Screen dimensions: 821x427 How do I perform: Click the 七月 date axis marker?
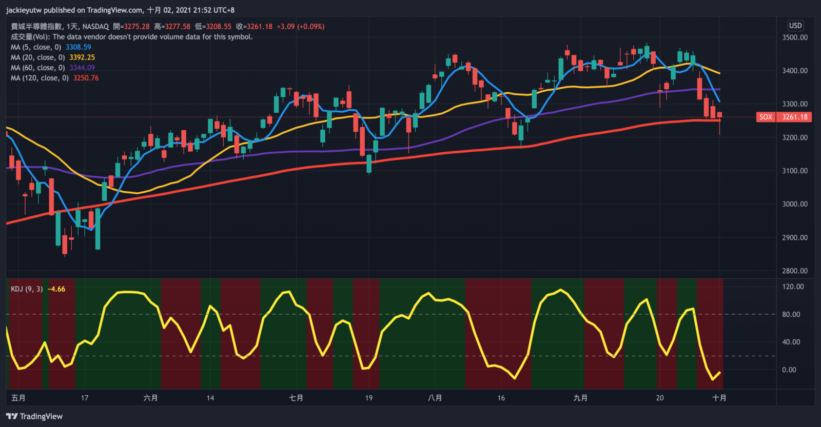point(296,398)
